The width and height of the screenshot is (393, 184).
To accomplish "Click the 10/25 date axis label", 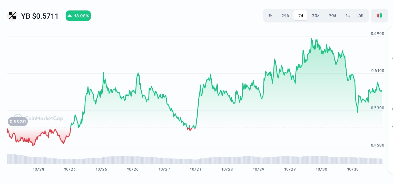I will (x=70, y=169).
